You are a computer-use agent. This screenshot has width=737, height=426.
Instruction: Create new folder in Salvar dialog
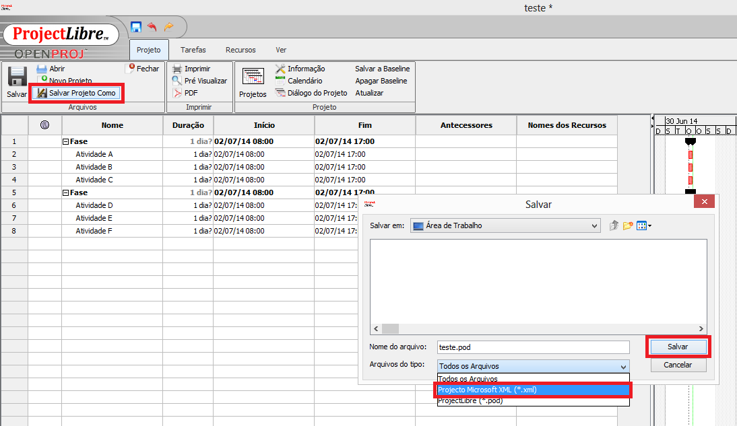[x=627, y=226]
